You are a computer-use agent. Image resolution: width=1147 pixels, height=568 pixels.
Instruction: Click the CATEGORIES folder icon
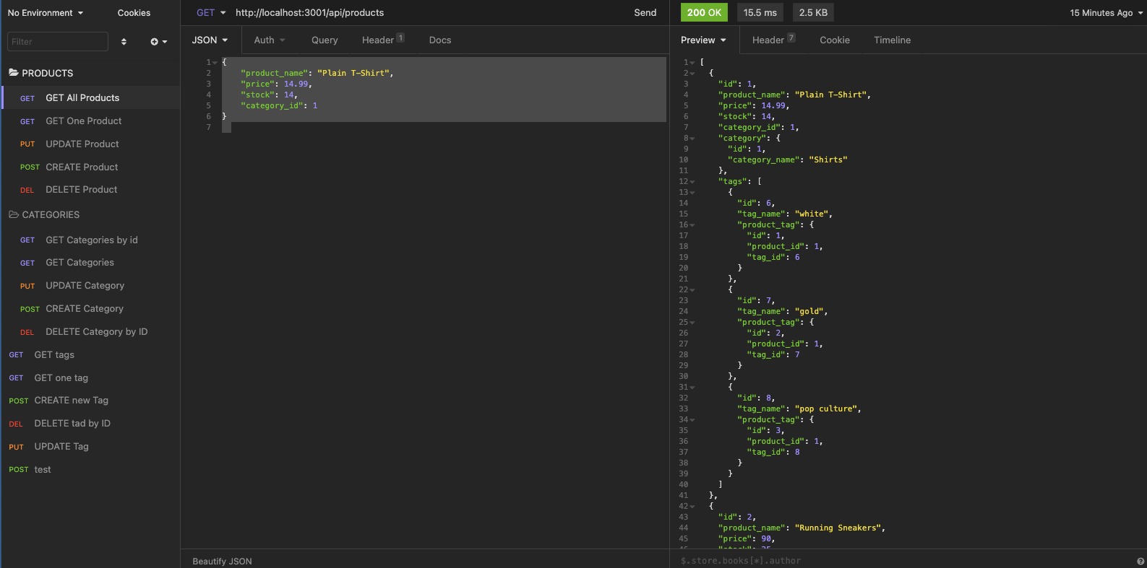point(14,215)
